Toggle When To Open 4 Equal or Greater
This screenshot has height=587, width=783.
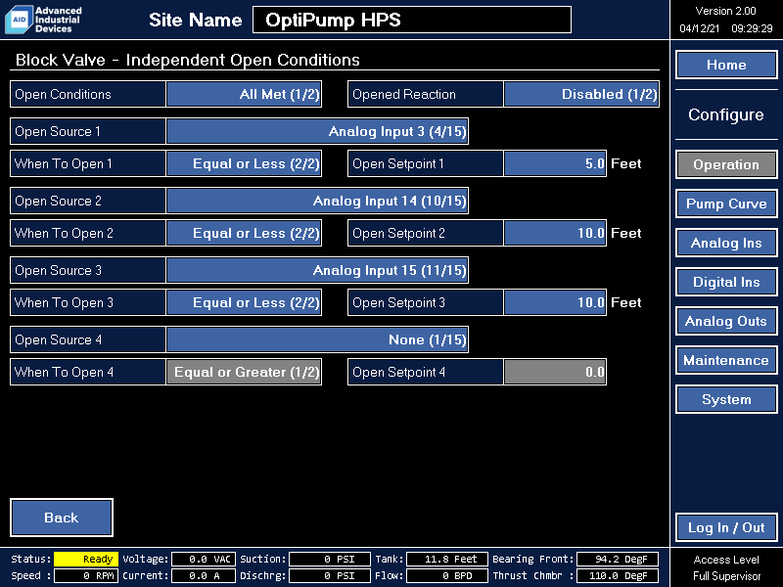tap(244, 372)
